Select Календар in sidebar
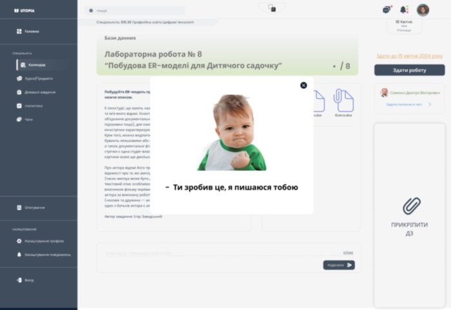Image resolution: width=451 pixels, height=310 pixels. (x=36, y=64)
